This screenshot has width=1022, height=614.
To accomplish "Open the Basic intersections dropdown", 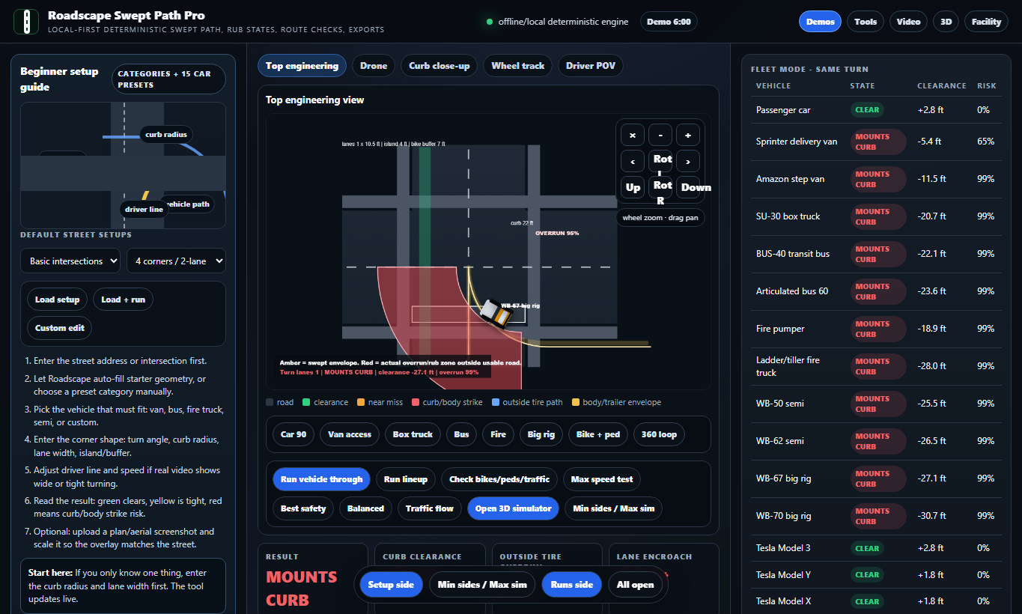I will [70, 261].
